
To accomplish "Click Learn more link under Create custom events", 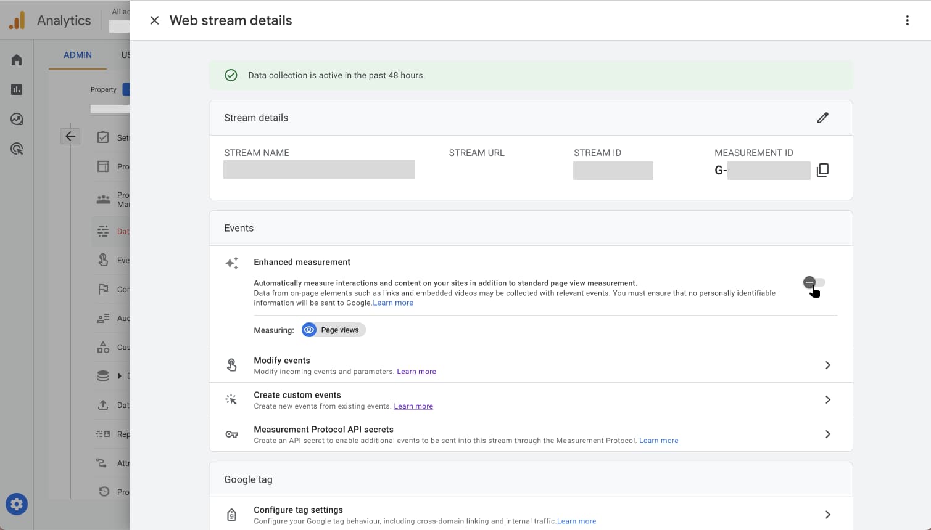I will (413, 406).
